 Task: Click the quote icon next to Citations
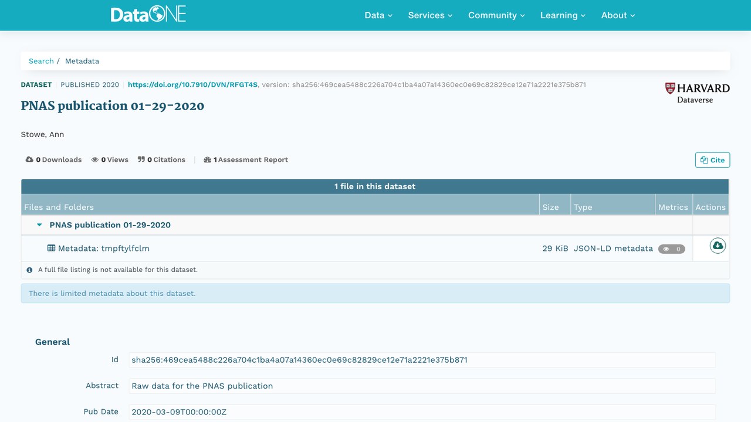[141, 159]
